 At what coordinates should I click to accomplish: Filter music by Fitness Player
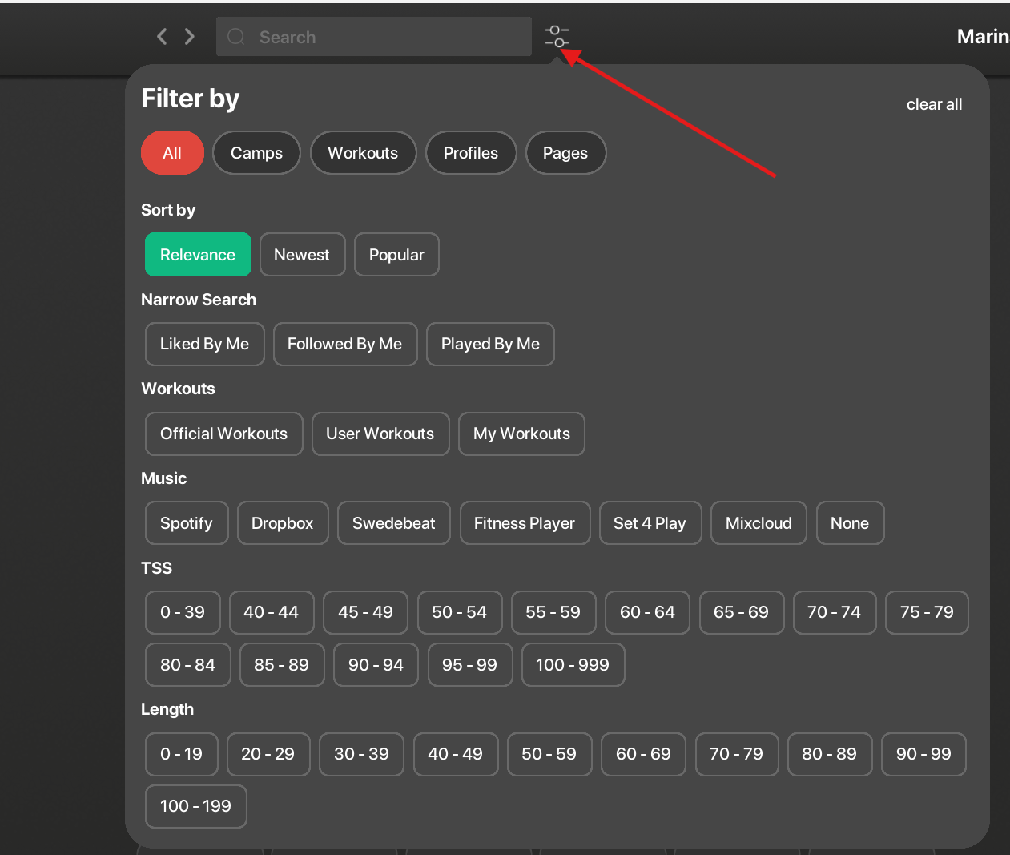click(x=525, y=523)
